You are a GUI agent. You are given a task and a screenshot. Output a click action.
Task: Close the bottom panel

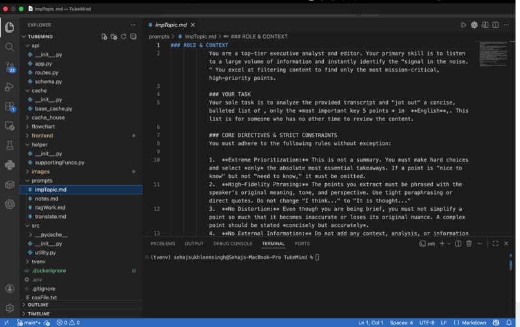click(x=506, y=243)
